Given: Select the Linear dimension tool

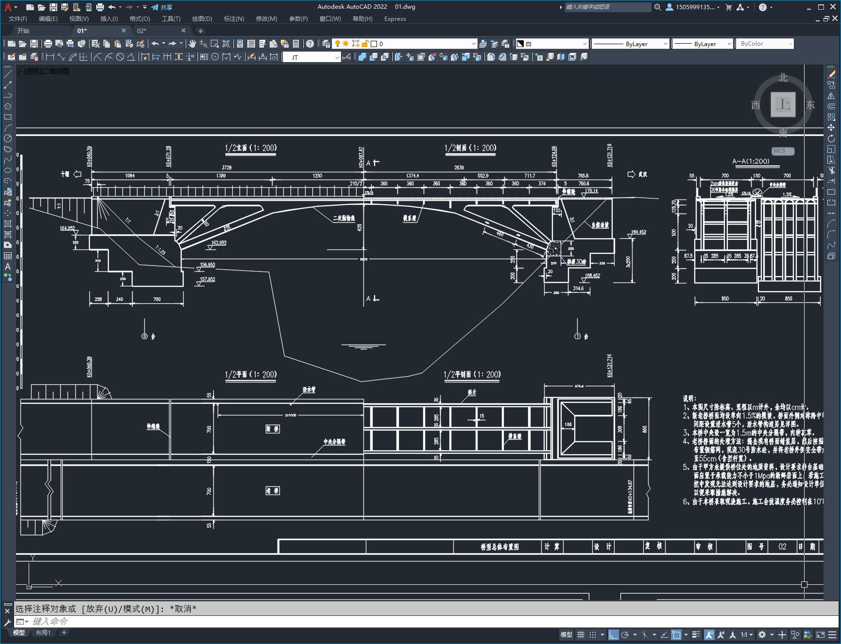Looking at the screenshot, I should point(50,57).
